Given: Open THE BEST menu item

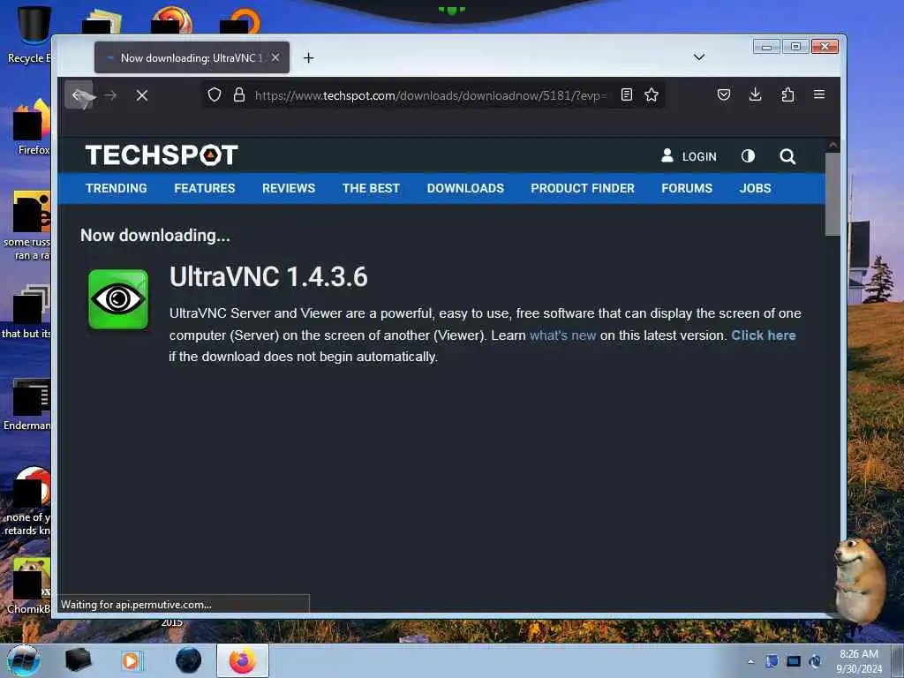Looking at the screenshot, I should pyautogui.click(x=371, y=189).
